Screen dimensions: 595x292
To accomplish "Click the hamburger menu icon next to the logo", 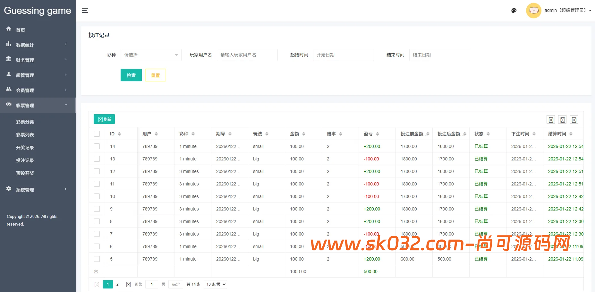I will click(x=85, y=11).
